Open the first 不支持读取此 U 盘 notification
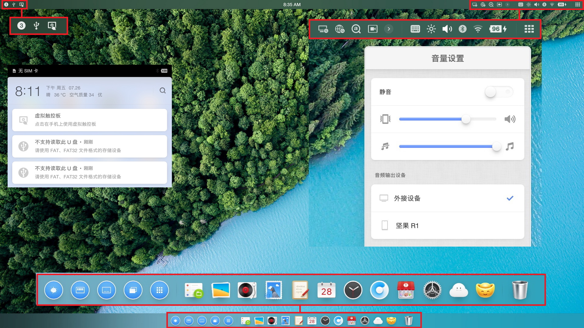The width and height of the screenshot is (584, 328). 89,146
